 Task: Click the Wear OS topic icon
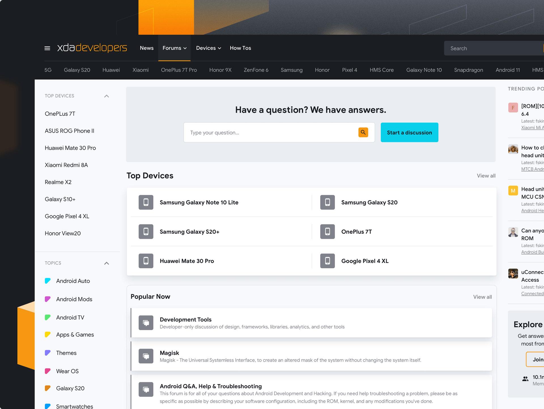click(x=48, y=371)
